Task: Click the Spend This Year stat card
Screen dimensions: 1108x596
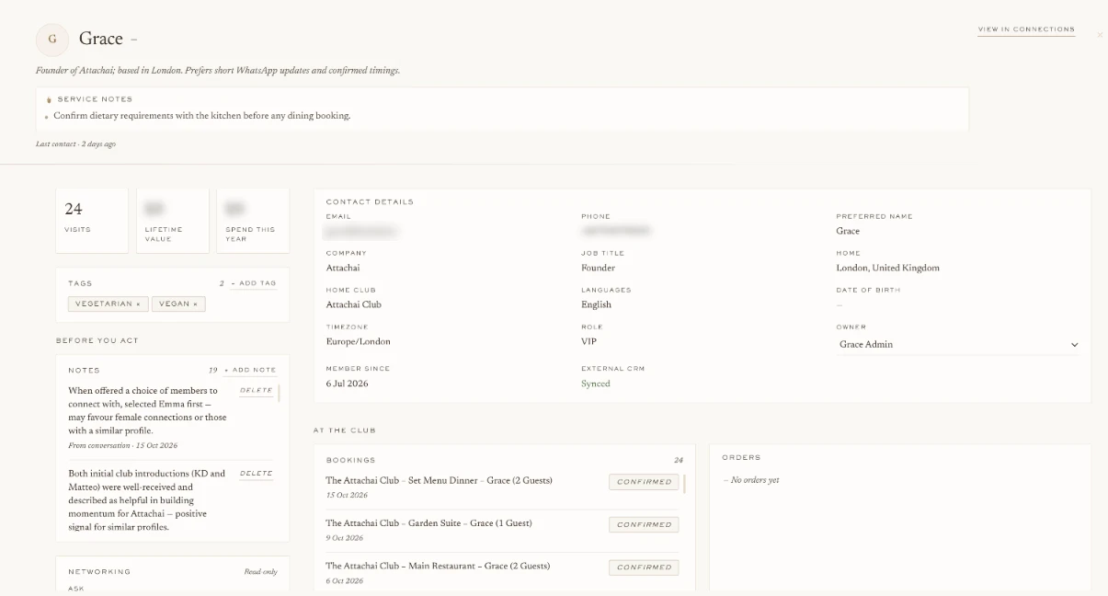Action: coord(252,221)
